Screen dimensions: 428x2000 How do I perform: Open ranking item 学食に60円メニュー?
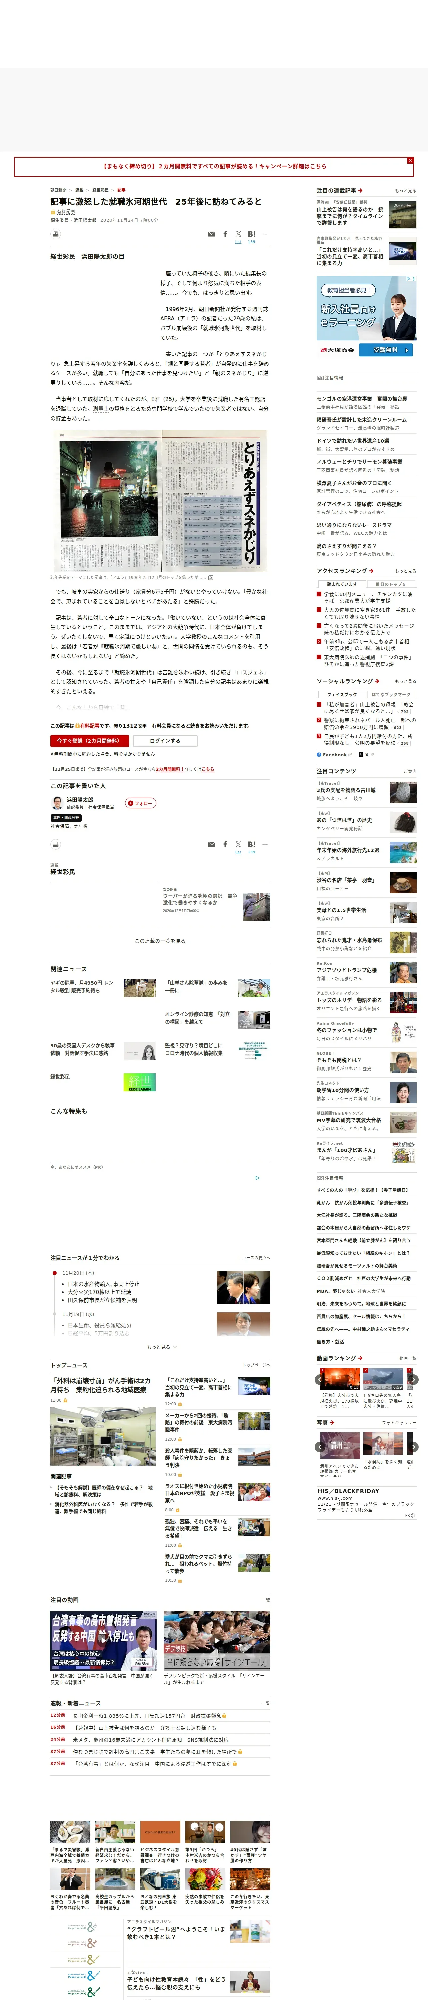pyautogui.click(x=368, y=598)
